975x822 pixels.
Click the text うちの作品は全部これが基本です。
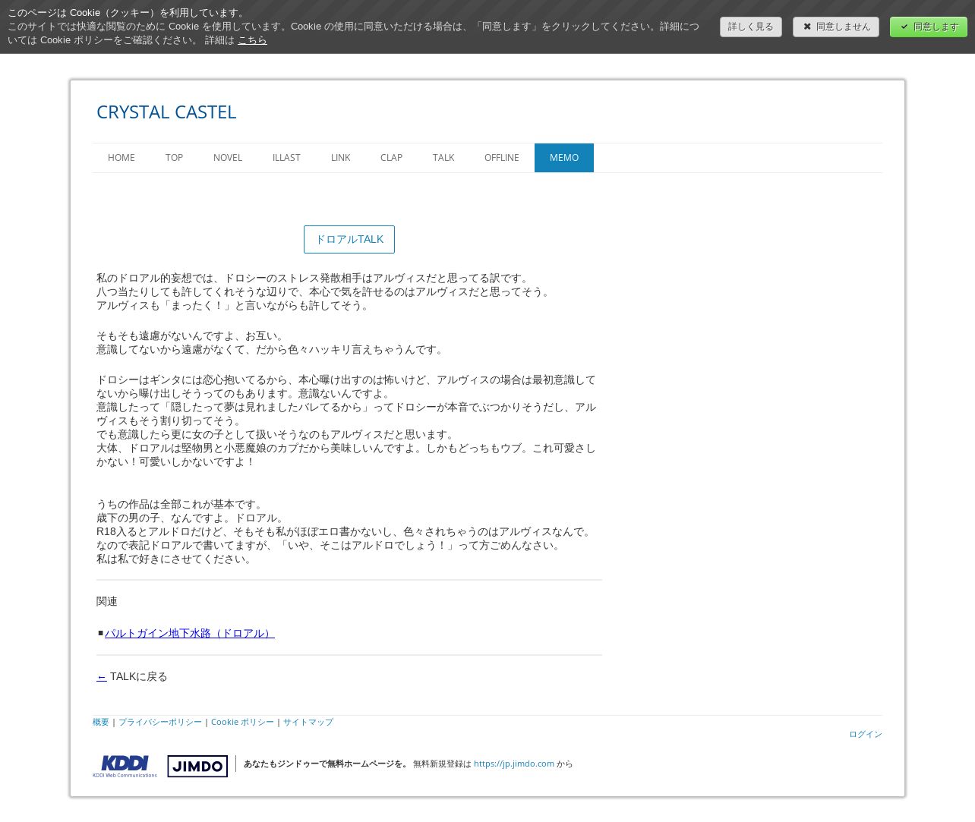[180, 504]
